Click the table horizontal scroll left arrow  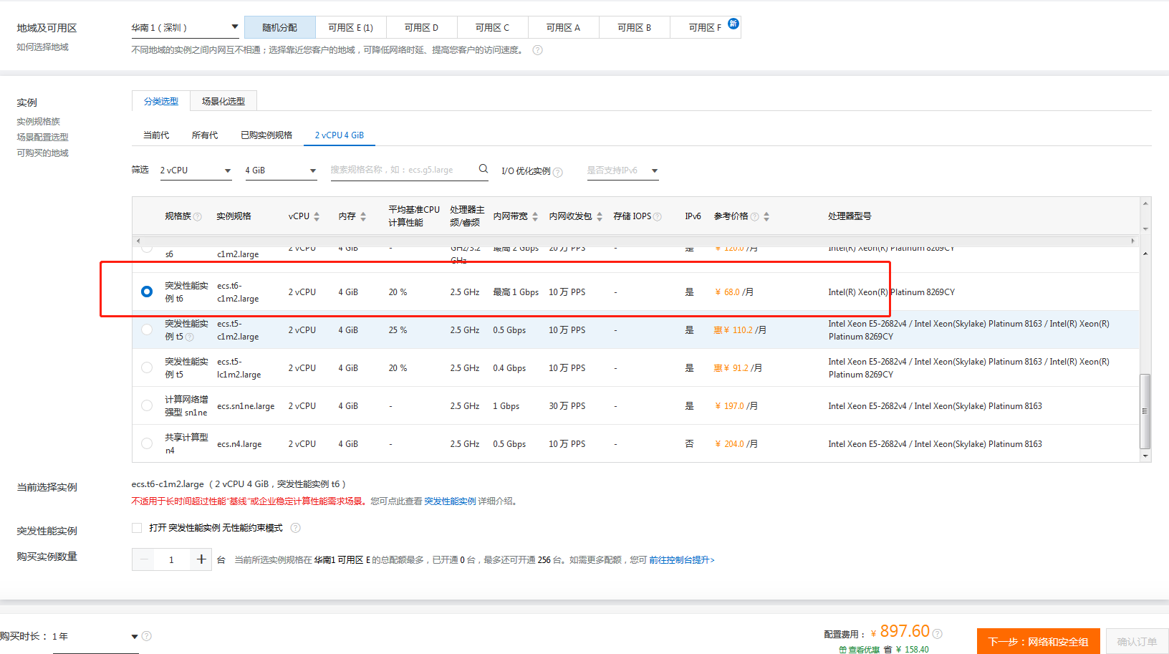click(138, 241)
